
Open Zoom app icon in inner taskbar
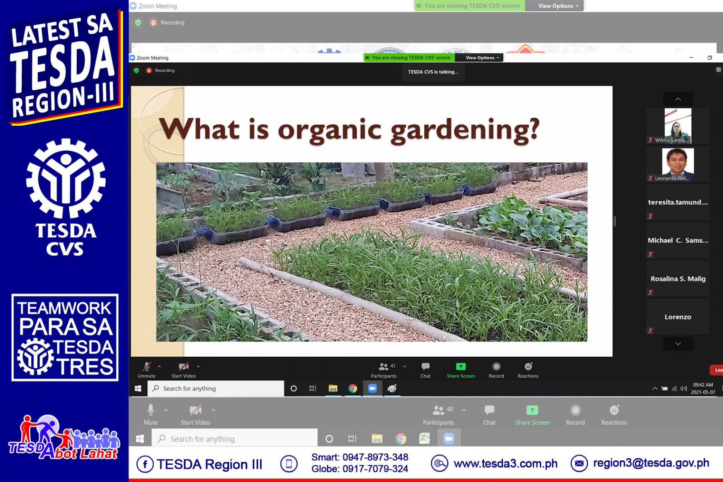coord(372,388)
